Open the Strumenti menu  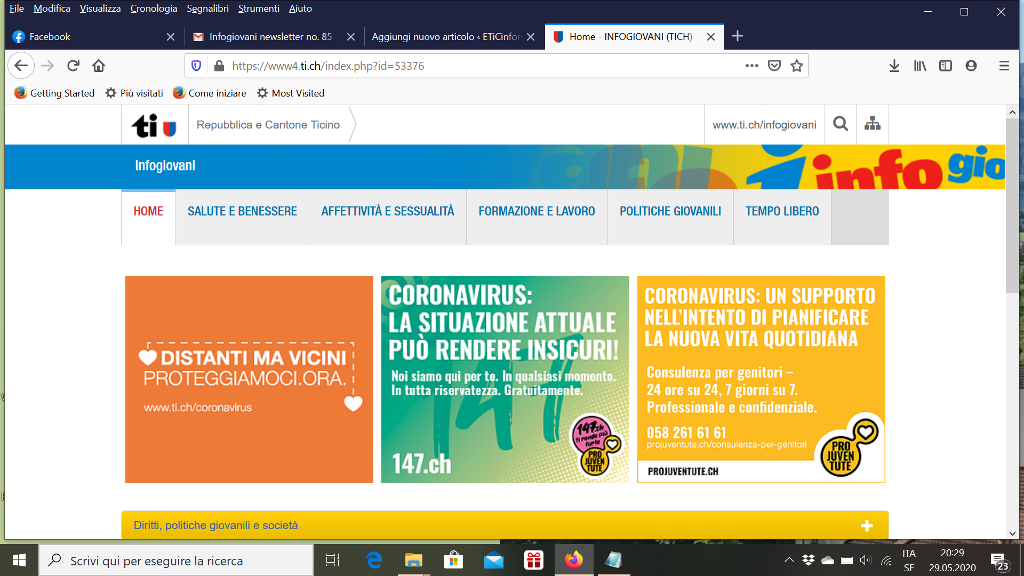tap(259, 9)
